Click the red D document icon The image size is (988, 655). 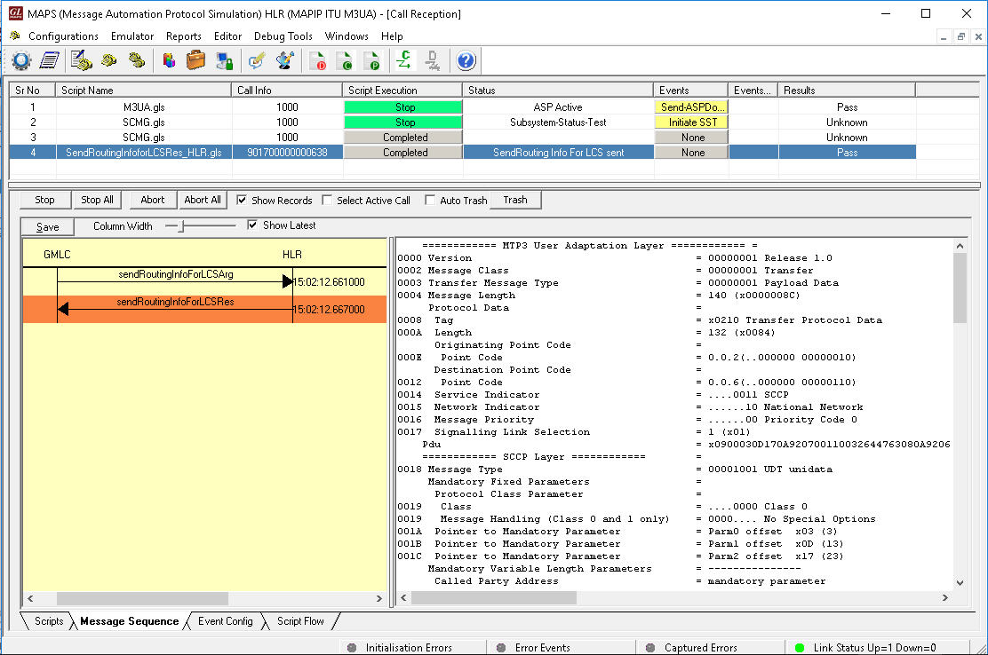click(317, 60)
